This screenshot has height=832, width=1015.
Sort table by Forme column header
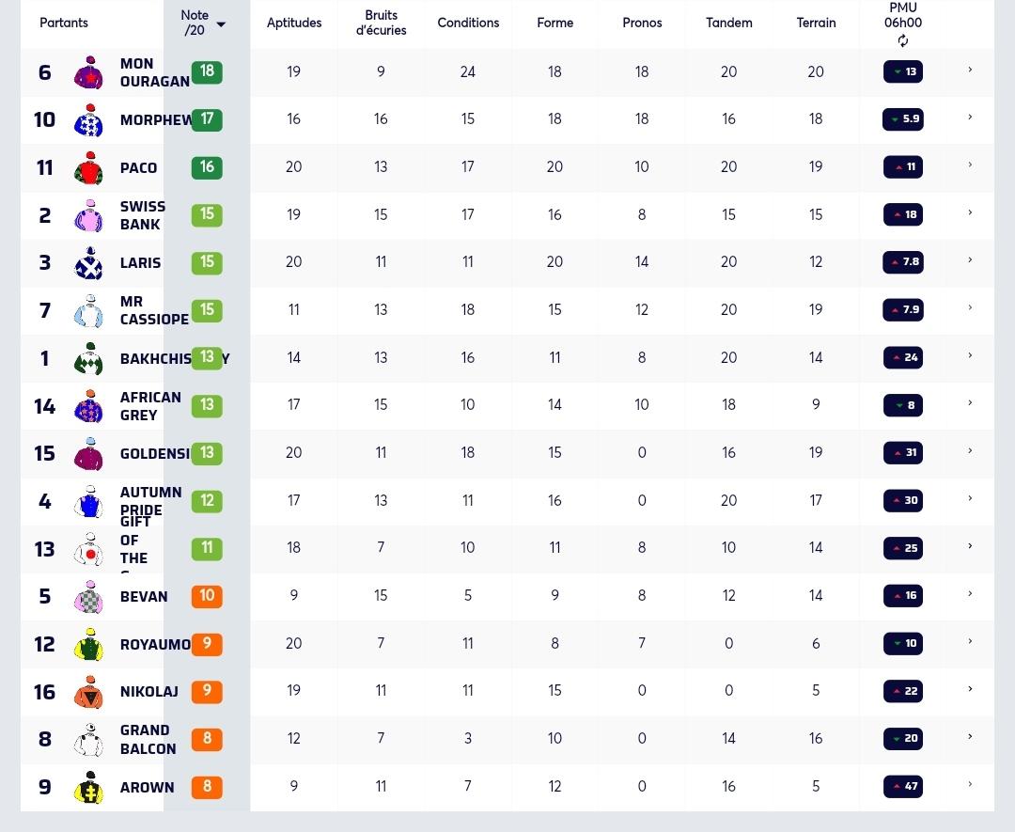tap(554, 23)
